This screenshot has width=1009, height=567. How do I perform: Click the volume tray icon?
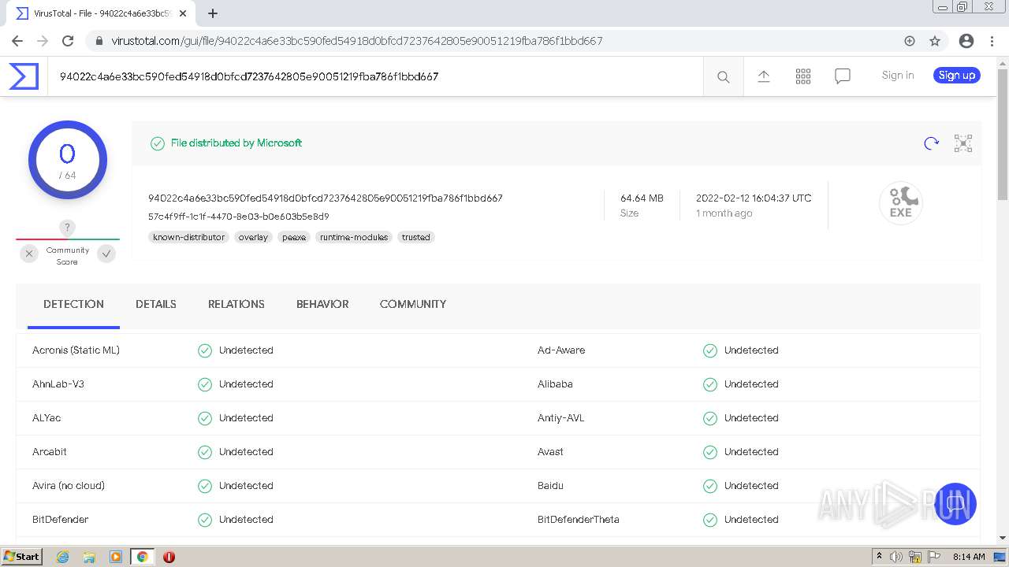(x=896, y=557)
